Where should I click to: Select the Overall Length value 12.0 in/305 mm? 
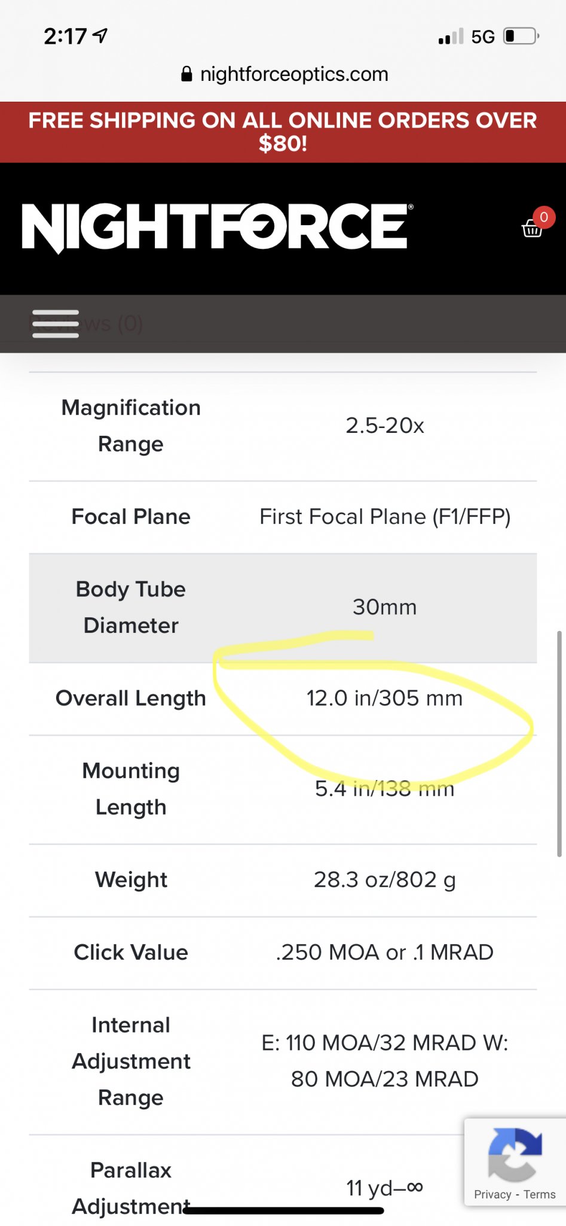click(x=384, y=698)
